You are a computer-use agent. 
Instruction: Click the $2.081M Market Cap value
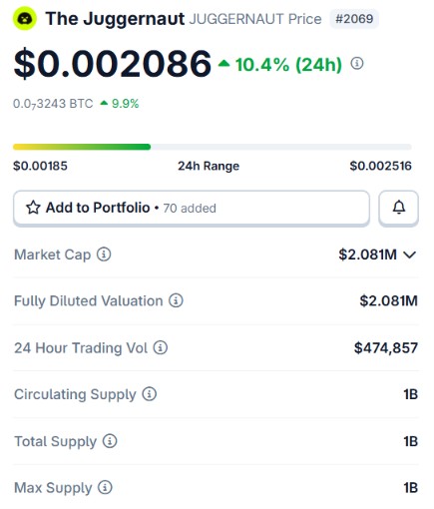[367, 254]
